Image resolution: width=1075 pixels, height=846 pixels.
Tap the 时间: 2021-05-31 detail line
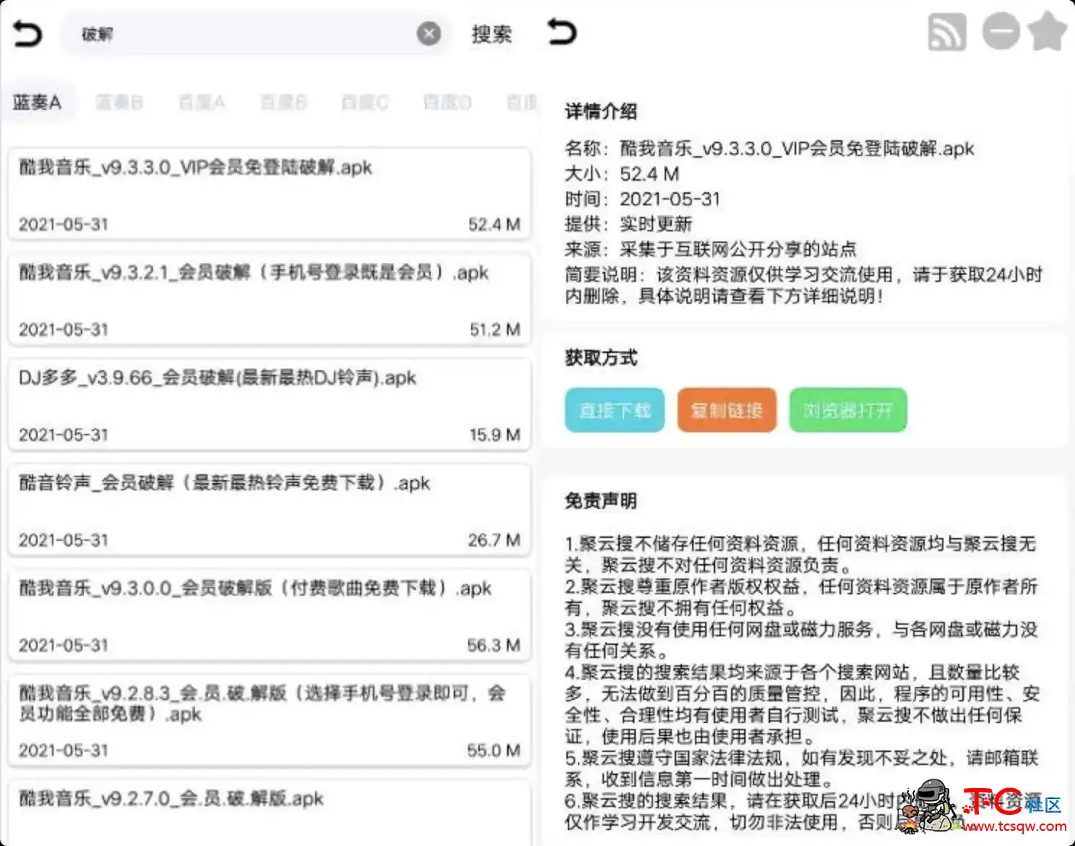[x=642, y=200]
